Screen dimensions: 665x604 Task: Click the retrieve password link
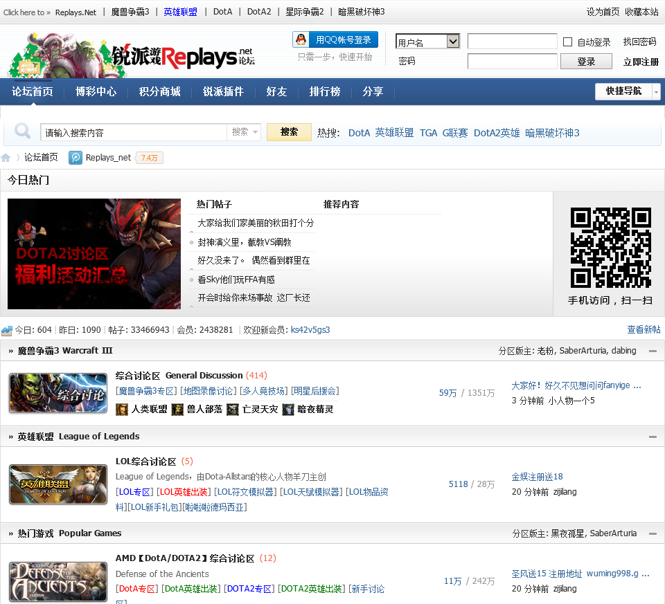(x=639, y=42)
